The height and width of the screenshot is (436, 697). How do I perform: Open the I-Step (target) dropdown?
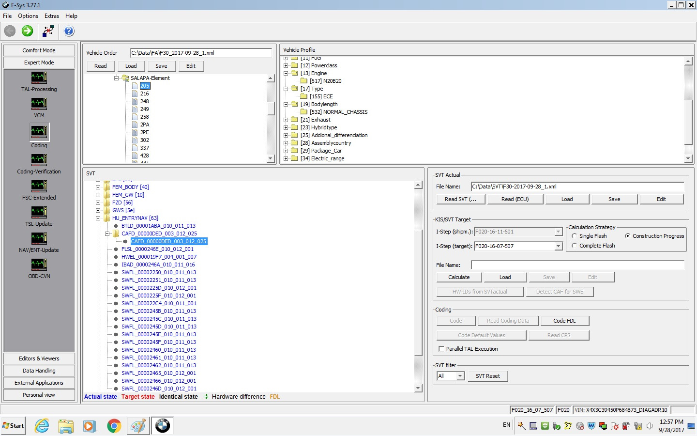point(558,246)
